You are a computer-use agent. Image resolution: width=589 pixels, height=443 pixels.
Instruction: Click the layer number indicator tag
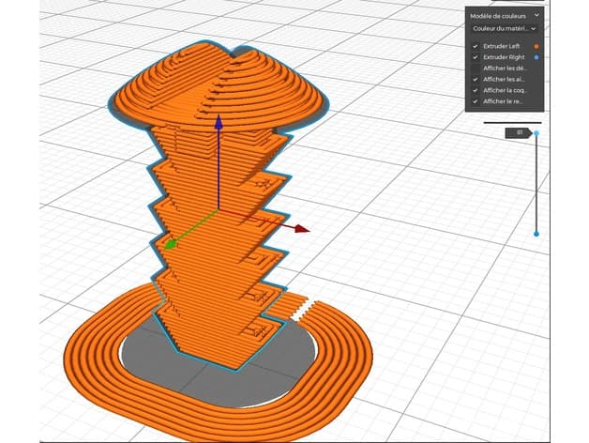point(519,132)
